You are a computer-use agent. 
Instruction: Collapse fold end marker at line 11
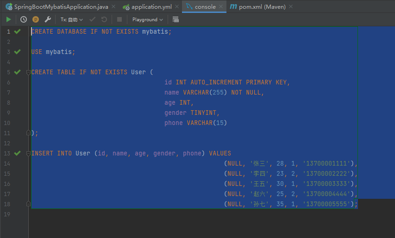coord(28,133)
